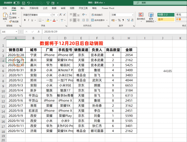This screenshot has width=187, height=142.
Task: Click the 格式刷 Format Painter button
Action: pos(14,22)
